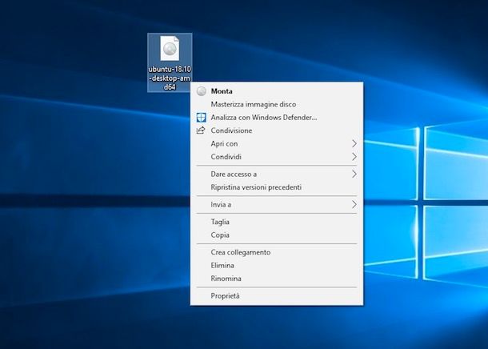Screen dimensions: 488x349
Task: Select Ripristina versioni precedenti
Action: click(276, 187)
